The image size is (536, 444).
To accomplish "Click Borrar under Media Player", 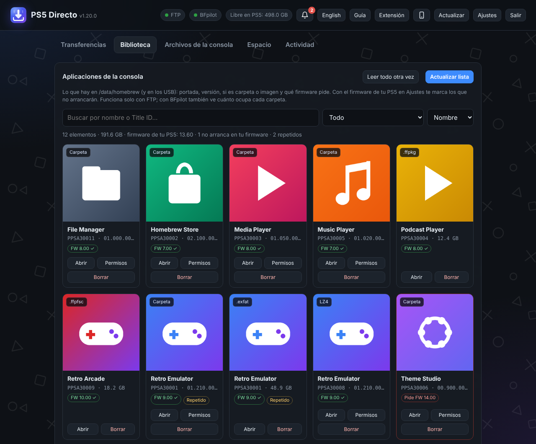I will [x=268, y=277].
